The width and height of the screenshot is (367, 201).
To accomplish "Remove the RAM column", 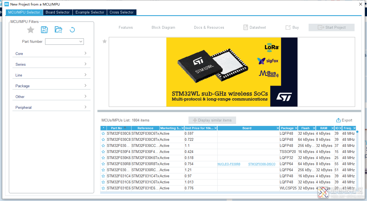I will pos(332,128).
